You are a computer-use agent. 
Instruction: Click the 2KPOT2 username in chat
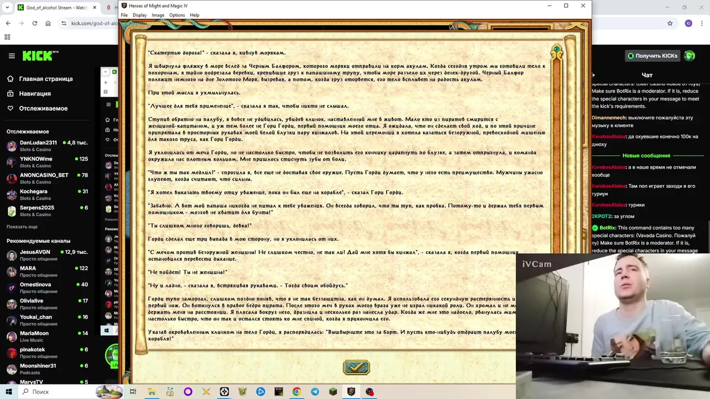pos(601,216)
